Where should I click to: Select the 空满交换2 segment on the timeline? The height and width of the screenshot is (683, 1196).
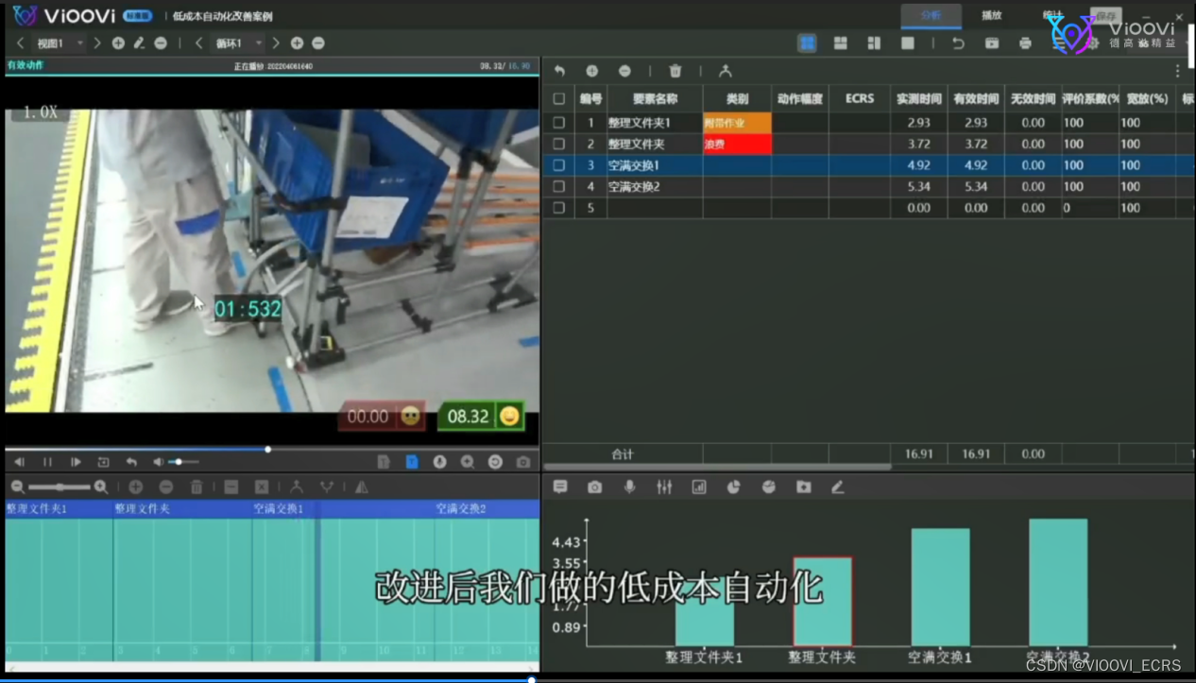click(463, 507)
